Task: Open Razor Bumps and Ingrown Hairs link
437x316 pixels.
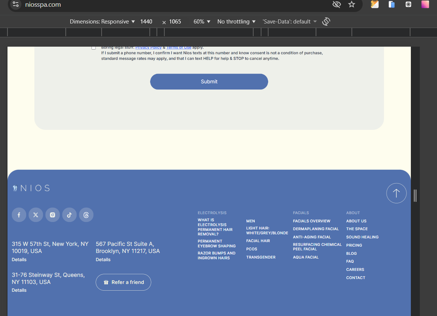Action: coord(217,256)
